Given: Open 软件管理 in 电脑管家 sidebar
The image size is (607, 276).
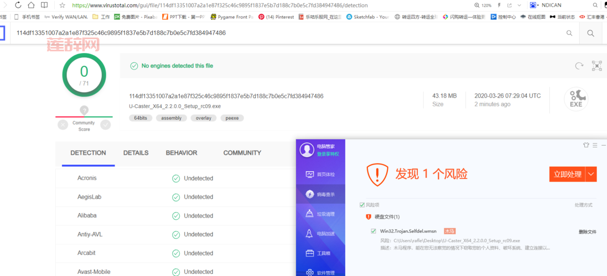Looking at the screenshot, I should coord(320,272).
